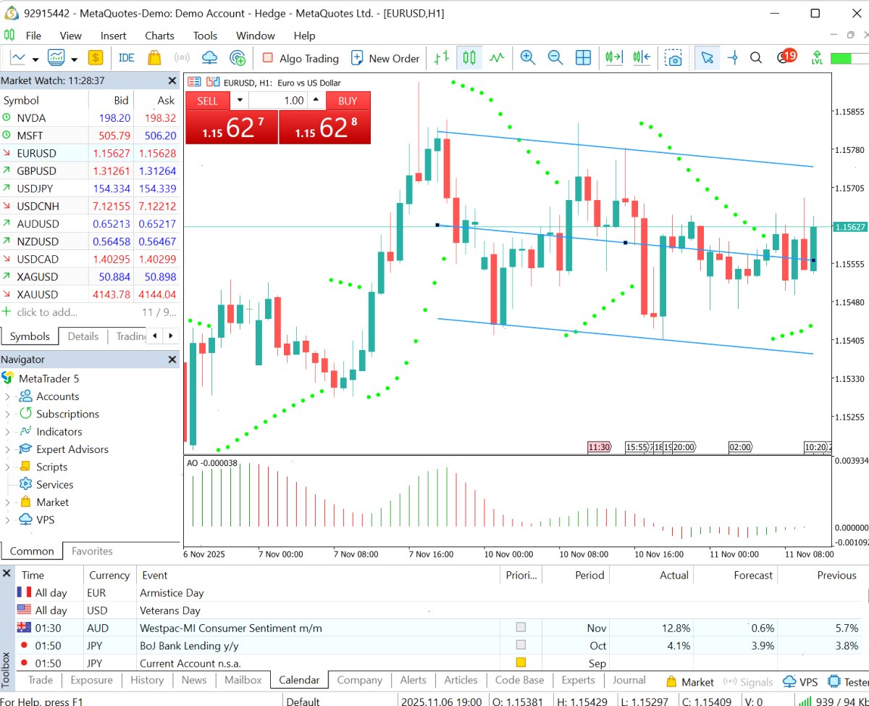Open the IDE MetaEditor button
The width and height of the screenshot is (869, 706).
pos(127,58)
